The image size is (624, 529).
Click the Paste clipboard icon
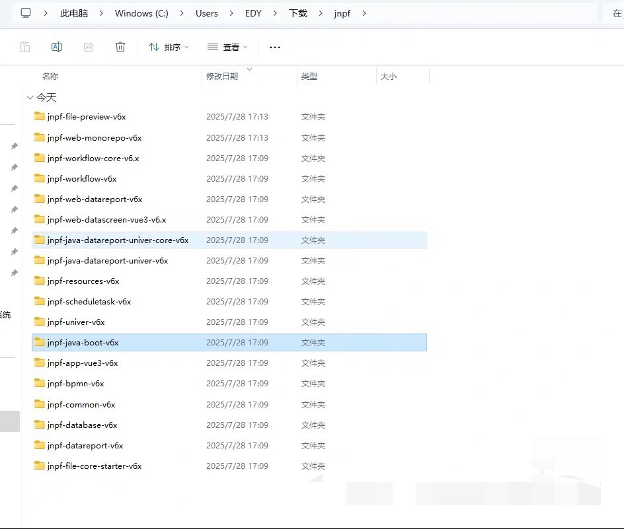[x=25, y=47]
